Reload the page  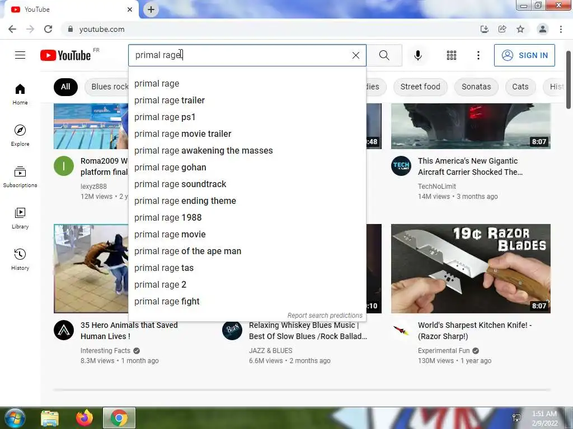pyautogui.click(x=48, y=29)
